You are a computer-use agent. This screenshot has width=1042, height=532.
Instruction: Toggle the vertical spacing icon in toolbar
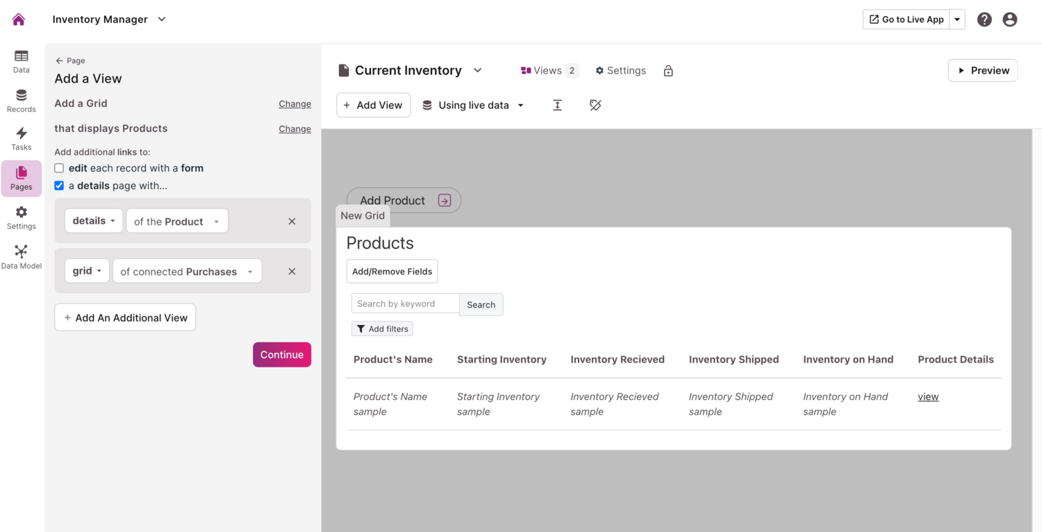click(x=557, y=105)
